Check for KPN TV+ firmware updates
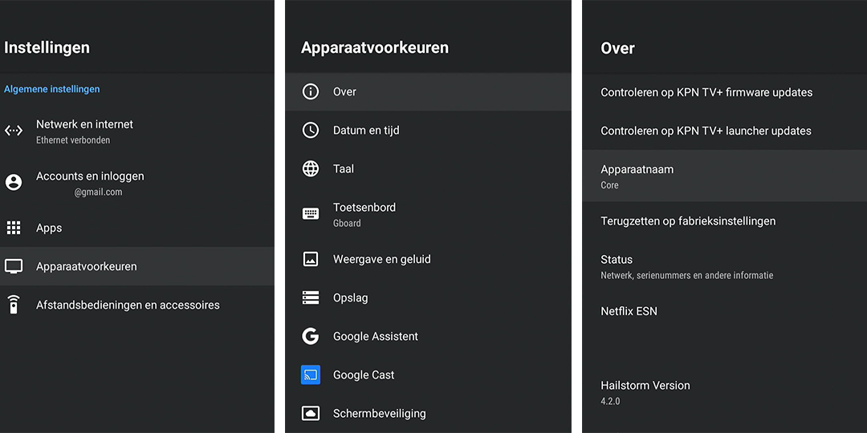This screenshot has width=867, height=433. [x=724, y=92]
